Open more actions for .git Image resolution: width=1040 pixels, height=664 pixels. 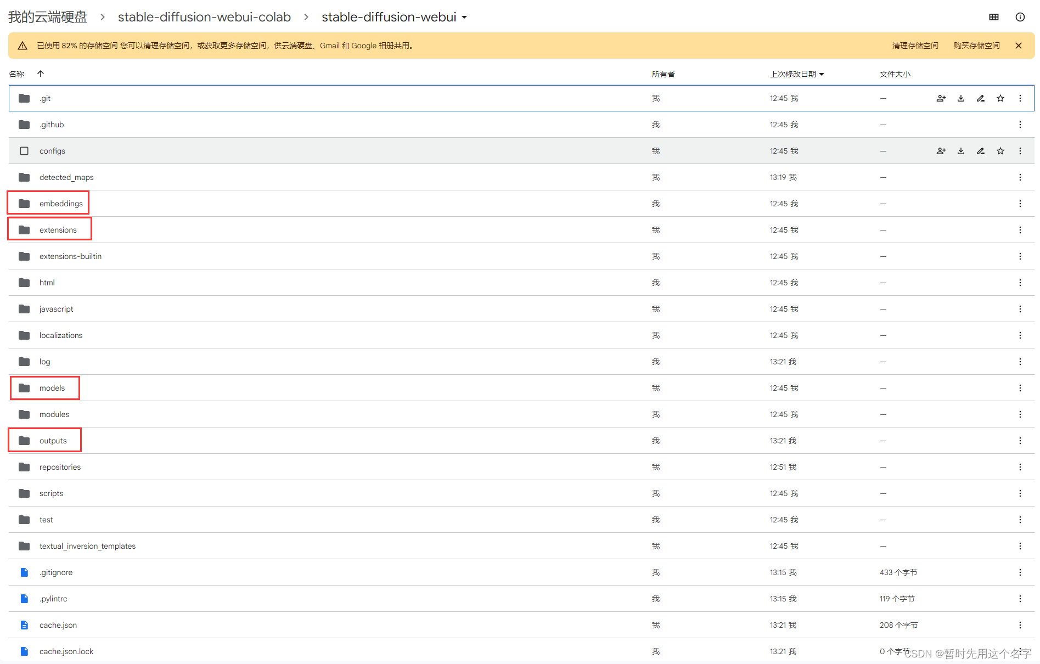1020,98
